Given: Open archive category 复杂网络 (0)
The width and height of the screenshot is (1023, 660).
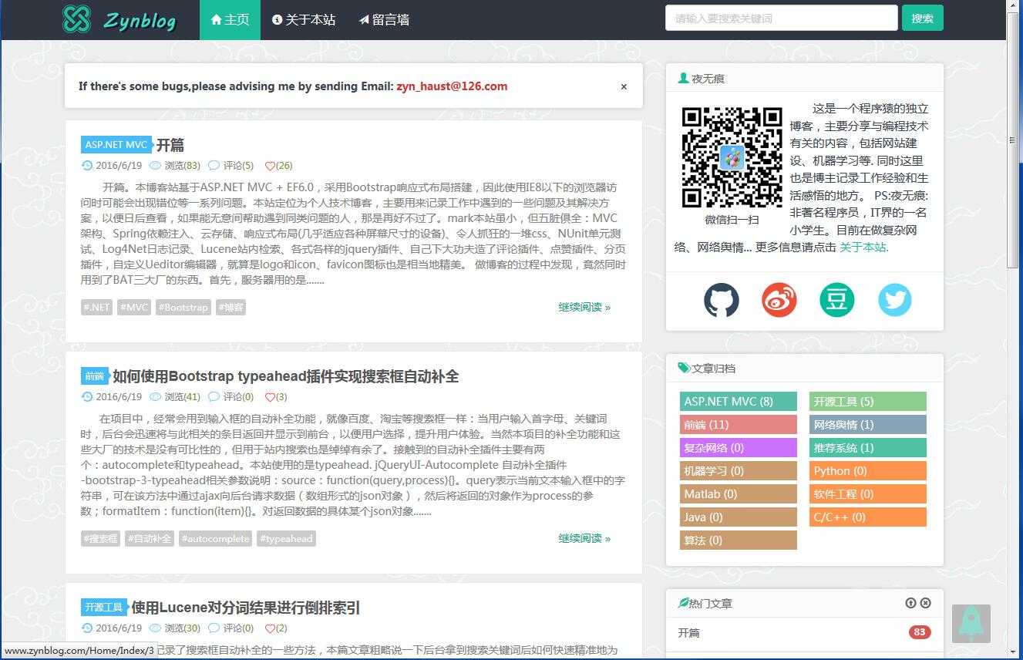Looking at the screenshot, I should pyautogui.click(x=738, y=448).
